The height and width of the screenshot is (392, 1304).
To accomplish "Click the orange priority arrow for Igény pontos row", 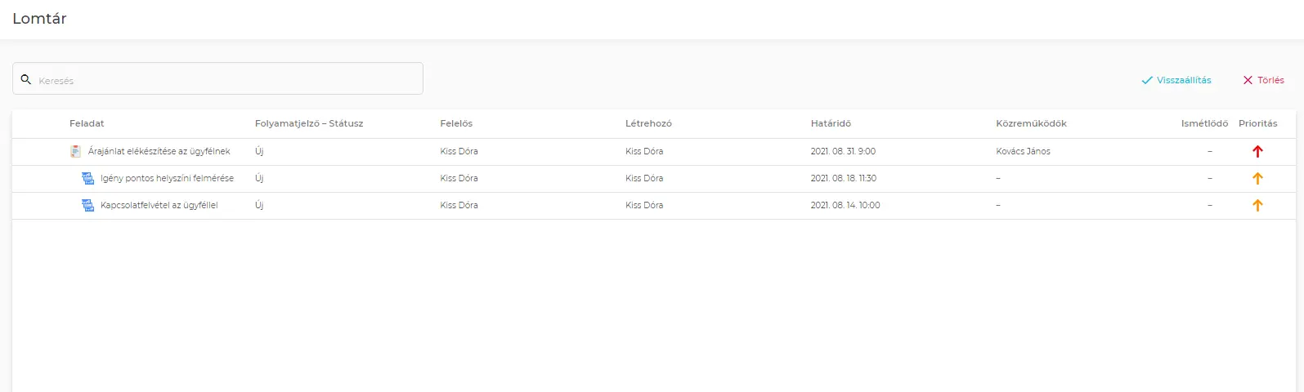I will click(1257, 178).
